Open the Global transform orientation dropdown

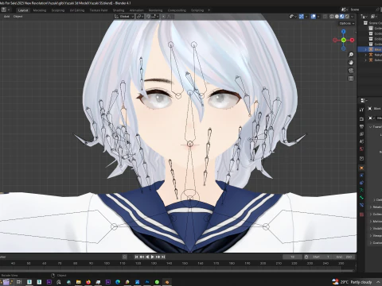coord(124,17)
